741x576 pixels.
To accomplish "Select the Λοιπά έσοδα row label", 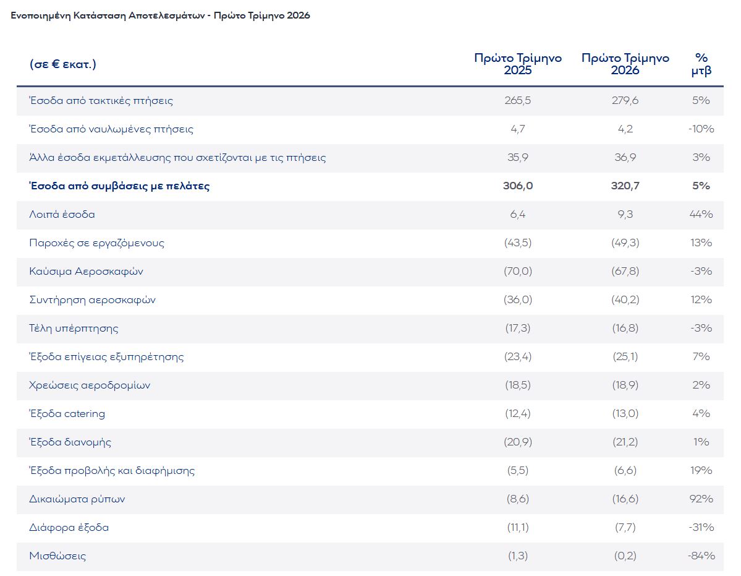I will [62, 215].
